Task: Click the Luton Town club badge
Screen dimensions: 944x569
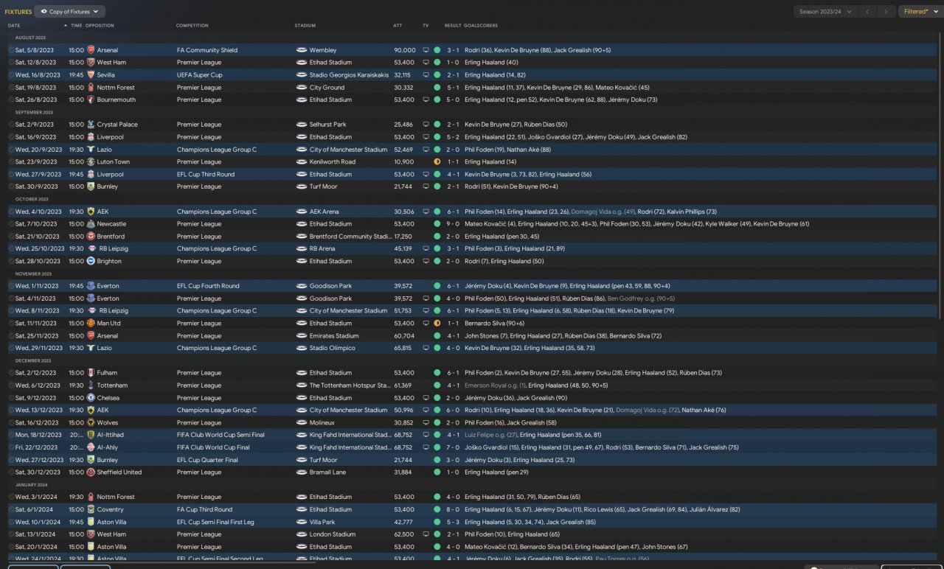Action: [91, 162]
